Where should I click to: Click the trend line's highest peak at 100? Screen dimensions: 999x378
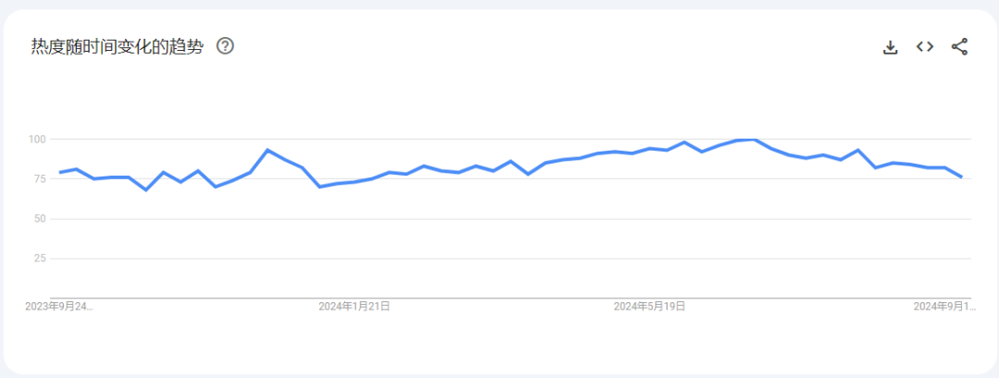(x=754, y=139)
